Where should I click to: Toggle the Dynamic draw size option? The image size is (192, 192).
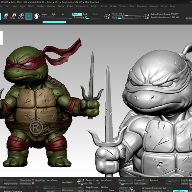click(x=138, y=17)
